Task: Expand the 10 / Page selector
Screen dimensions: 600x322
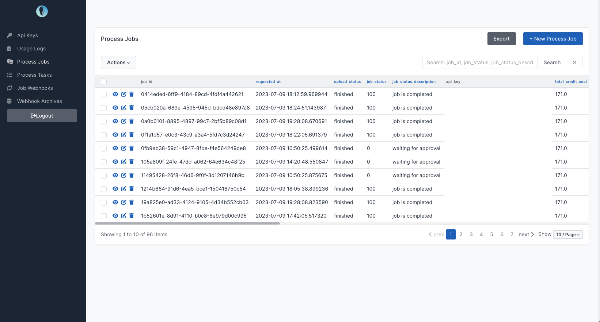Action: [567, 235]
